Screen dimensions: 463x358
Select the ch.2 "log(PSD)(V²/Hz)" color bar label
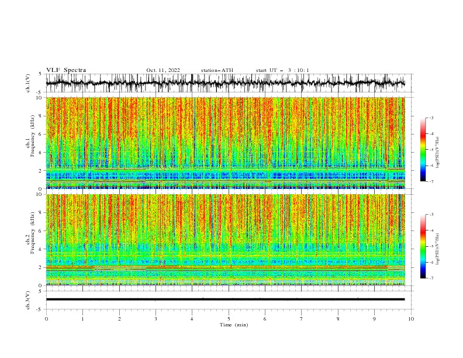(x=438, y=249)
